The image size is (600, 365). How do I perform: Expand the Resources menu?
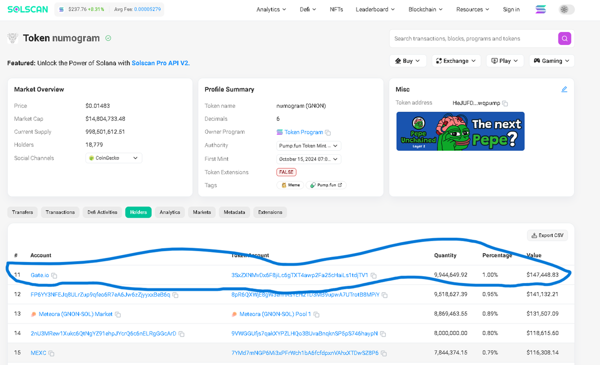(x=472, y=9)
